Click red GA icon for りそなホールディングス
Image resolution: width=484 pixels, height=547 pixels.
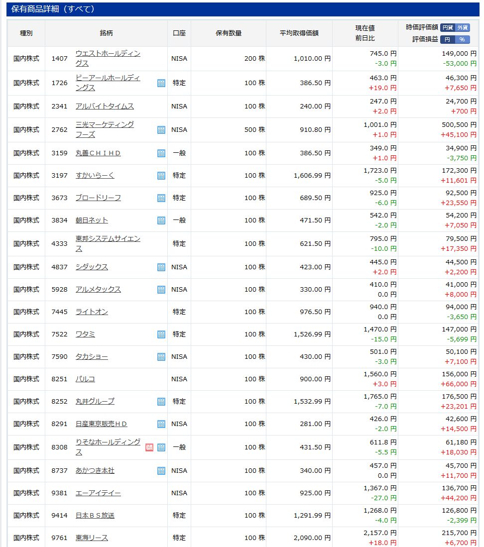(149, 447)
